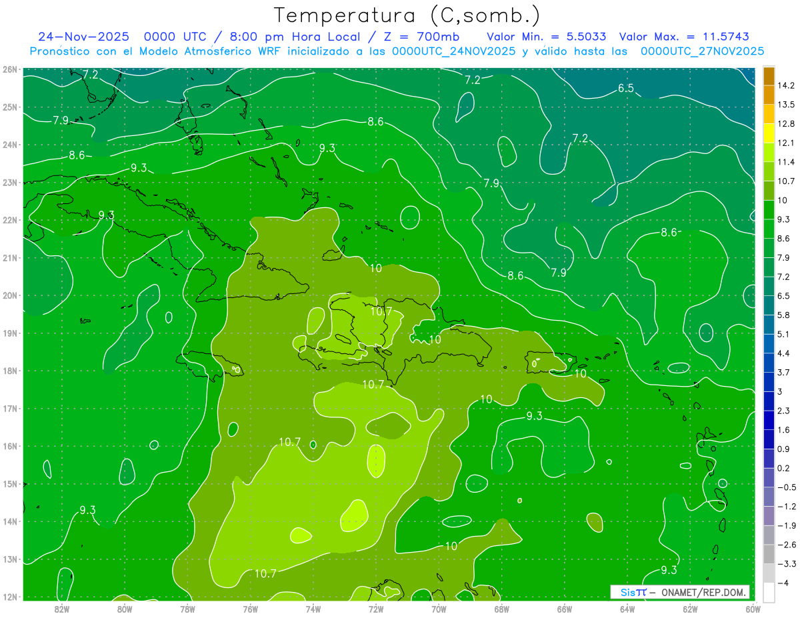Select the "Valor Min. = 5.5033" text
The image size is (800, 618).
(547, 37)
